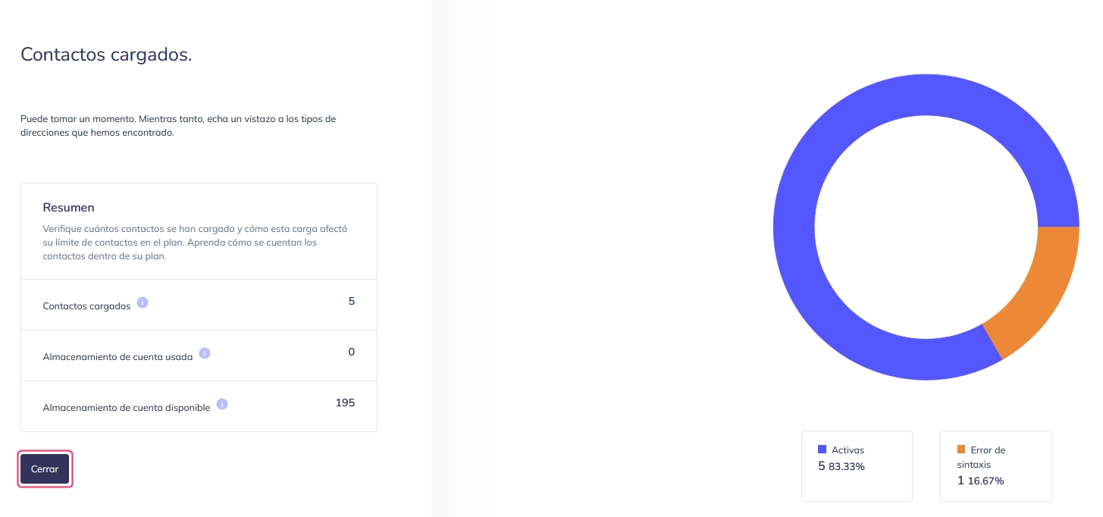
Task: Select the 195 available storage value
Action: (345, 403)
